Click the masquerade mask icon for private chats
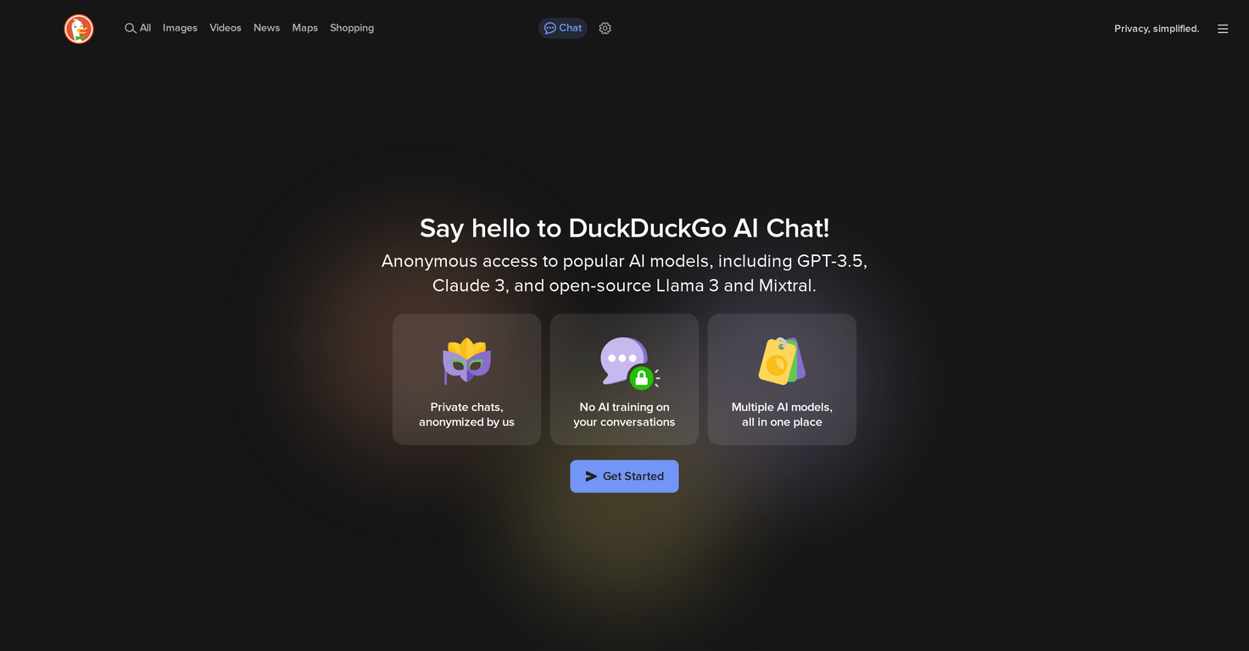1249x651 pixels. 466,359
